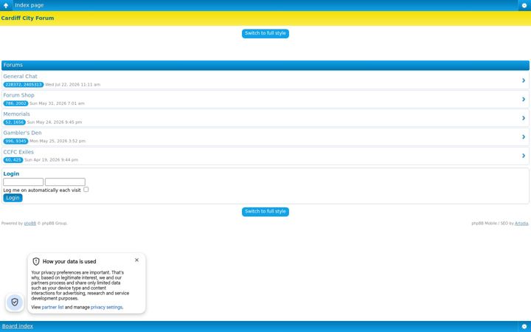Click 'Index page' in the header bar

[29, 5]
